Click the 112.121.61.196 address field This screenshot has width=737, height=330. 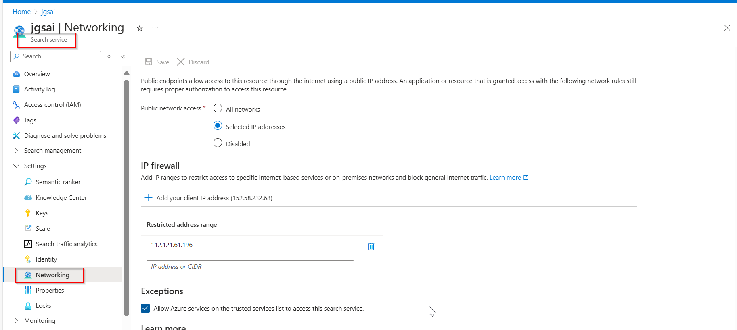pyautogui.click(x=250, y=245)
